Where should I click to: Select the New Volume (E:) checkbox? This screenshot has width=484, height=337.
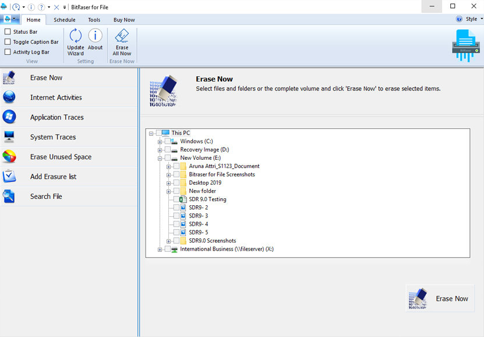(x=167, y=158)
